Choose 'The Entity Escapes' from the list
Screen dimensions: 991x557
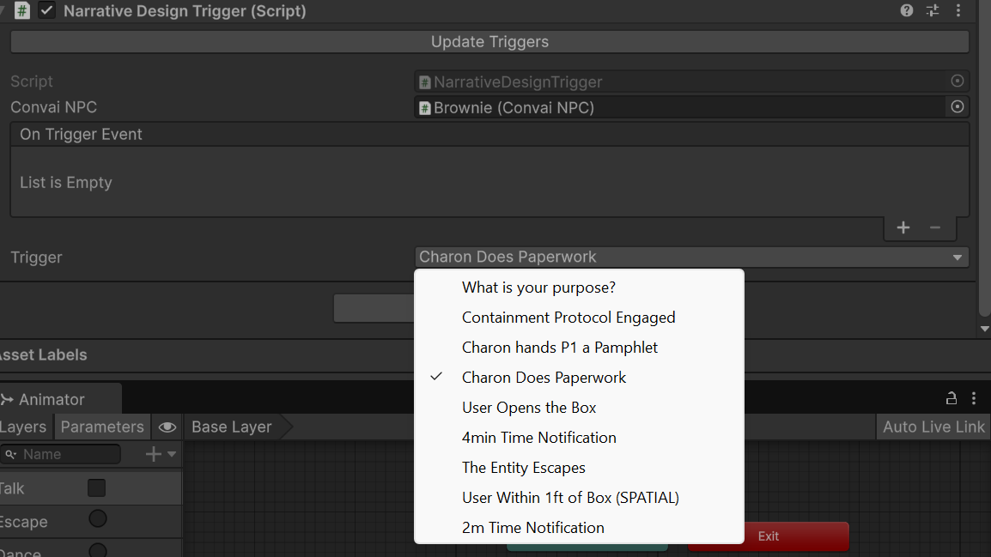pyautogui.click(x=524, y=468)
